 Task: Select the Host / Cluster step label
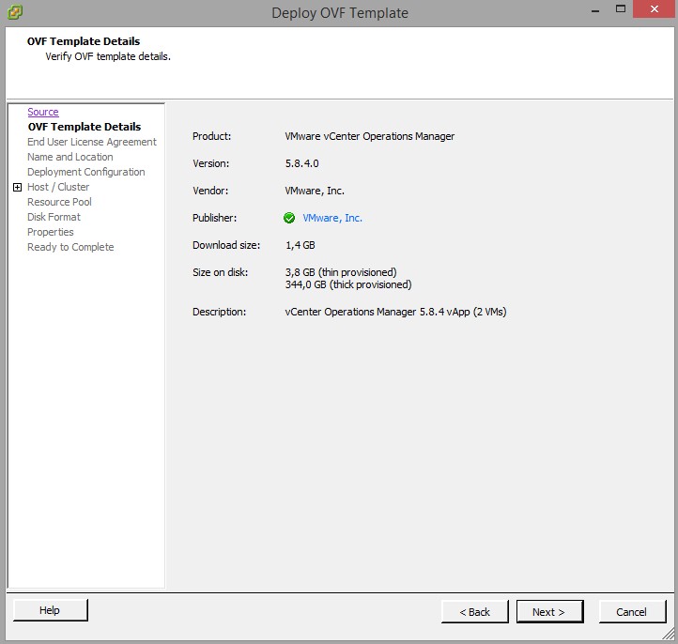click(x=58, y=187)
